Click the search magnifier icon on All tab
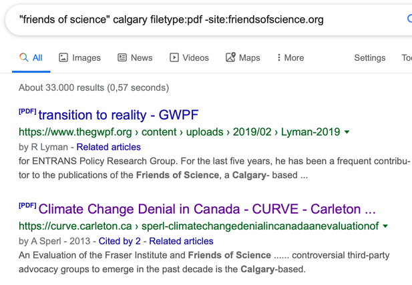The image size is (412, 285). 23,57
